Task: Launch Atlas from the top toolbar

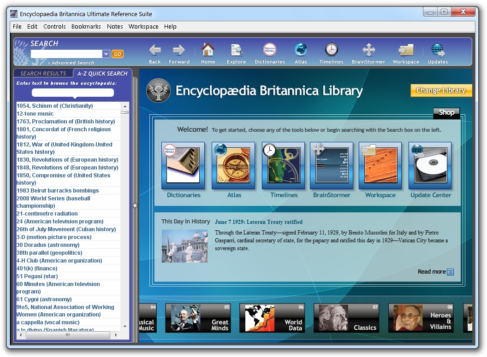Action: click(x=301, y=53)
